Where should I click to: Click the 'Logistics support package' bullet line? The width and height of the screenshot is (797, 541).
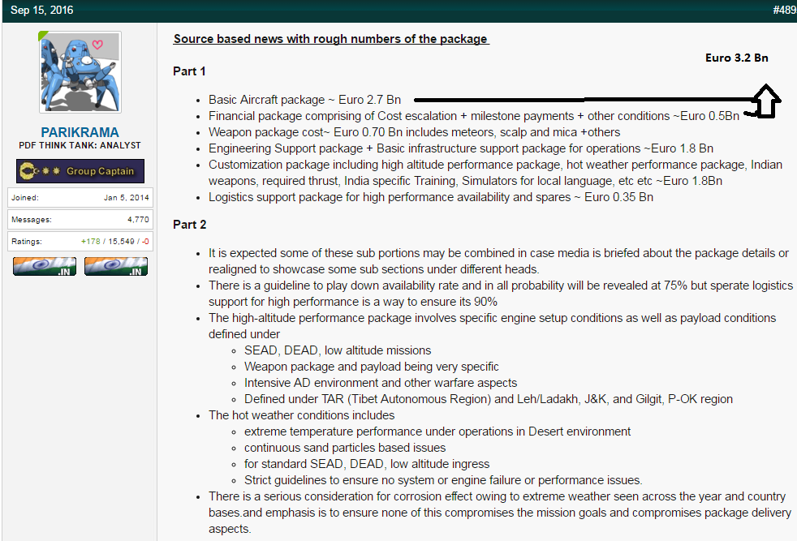tap(430, 197)
